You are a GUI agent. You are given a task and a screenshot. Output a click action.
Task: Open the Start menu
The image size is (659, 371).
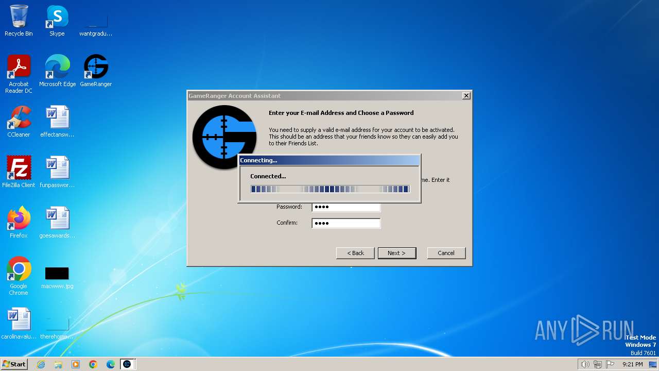pyautogui.click(x=14, y=364)
